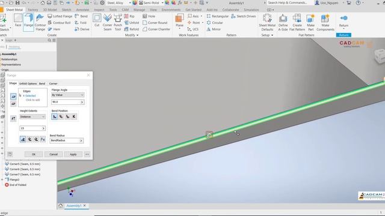Viewport: 385px width, 216px height.
Task: Select the fourth height datum option
Action: point(43,139)
